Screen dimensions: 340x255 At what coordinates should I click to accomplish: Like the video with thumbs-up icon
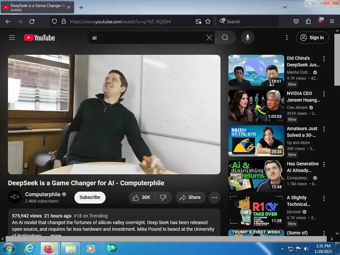point(142,197)
